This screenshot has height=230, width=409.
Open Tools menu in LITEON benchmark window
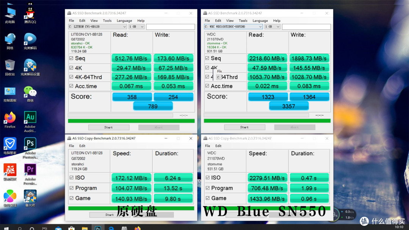(x=107, y=20)
